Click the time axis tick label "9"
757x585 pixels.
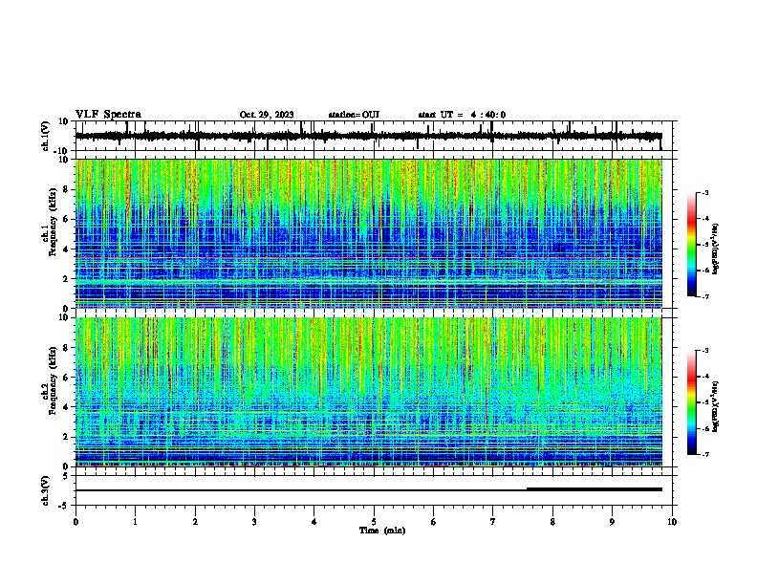(x=612, y=522)
